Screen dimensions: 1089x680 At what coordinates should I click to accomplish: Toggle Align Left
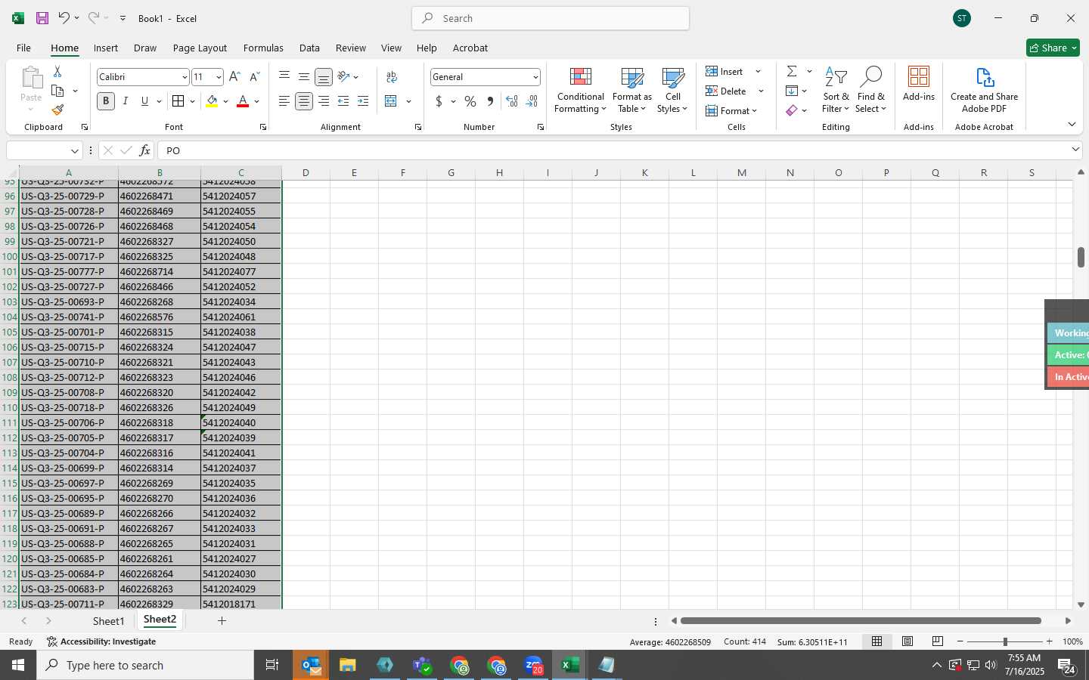pos(284,101)
